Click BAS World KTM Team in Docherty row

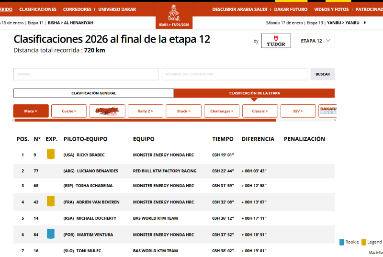(155, 218)
